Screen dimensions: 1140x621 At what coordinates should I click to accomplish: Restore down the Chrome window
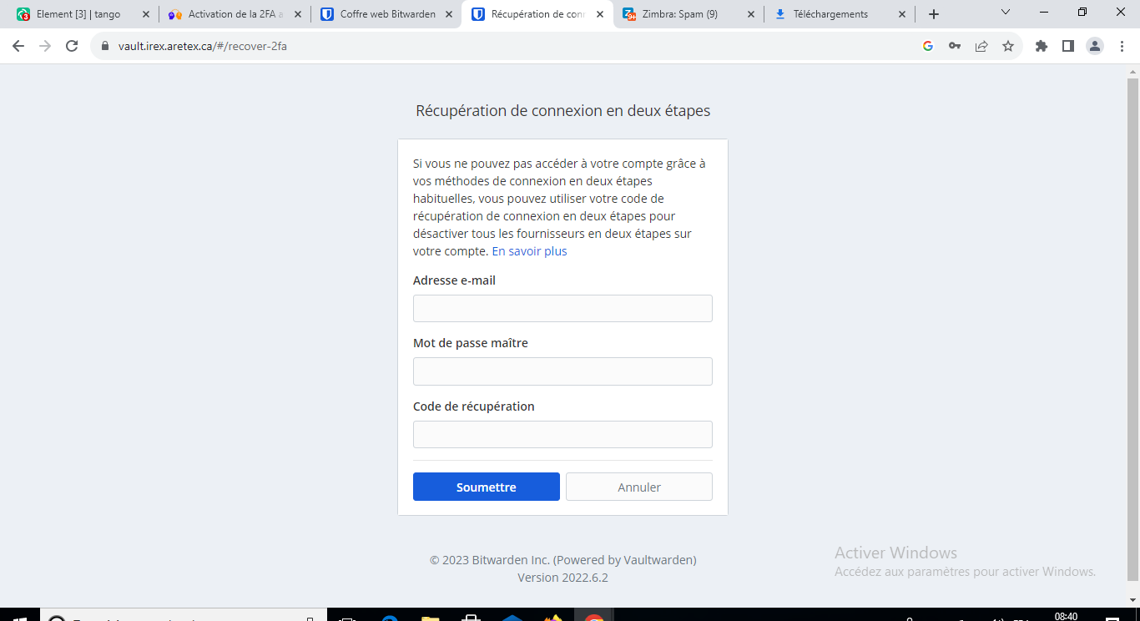(1082, 13)
